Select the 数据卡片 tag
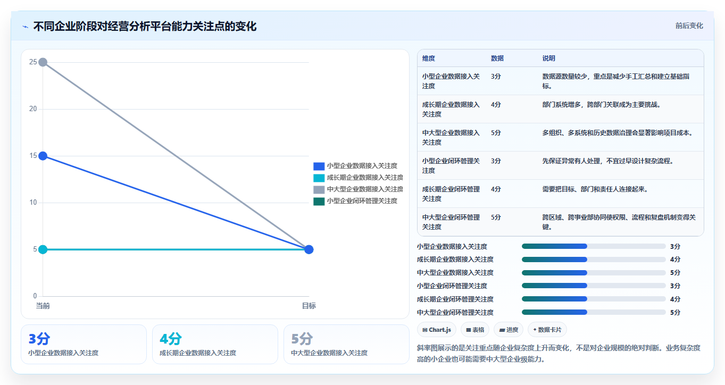 [547, 330]
